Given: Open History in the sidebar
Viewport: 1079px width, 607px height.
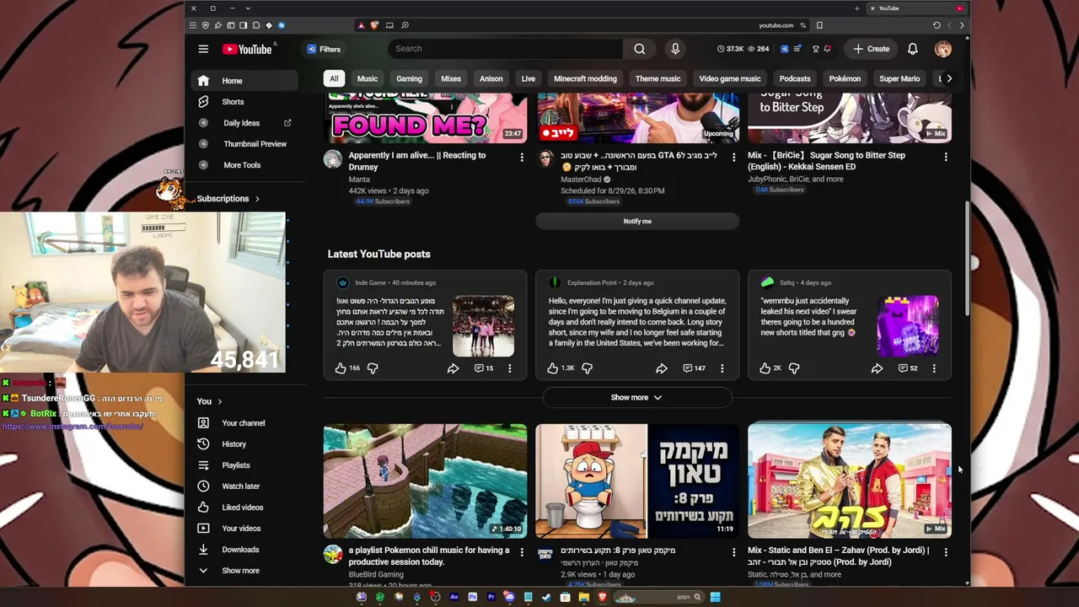Looking at the screenshot, I should coord(244,444).
